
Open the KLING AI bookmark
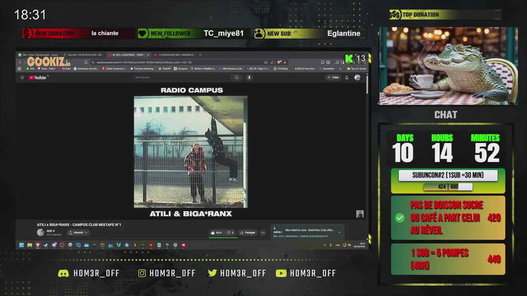click(x=303, y=69)
